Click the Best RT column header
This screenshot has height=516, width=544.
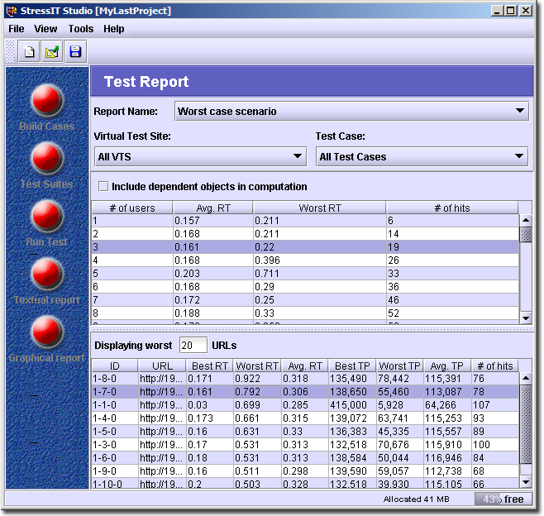pyautogui.click(x=209, y=365)
